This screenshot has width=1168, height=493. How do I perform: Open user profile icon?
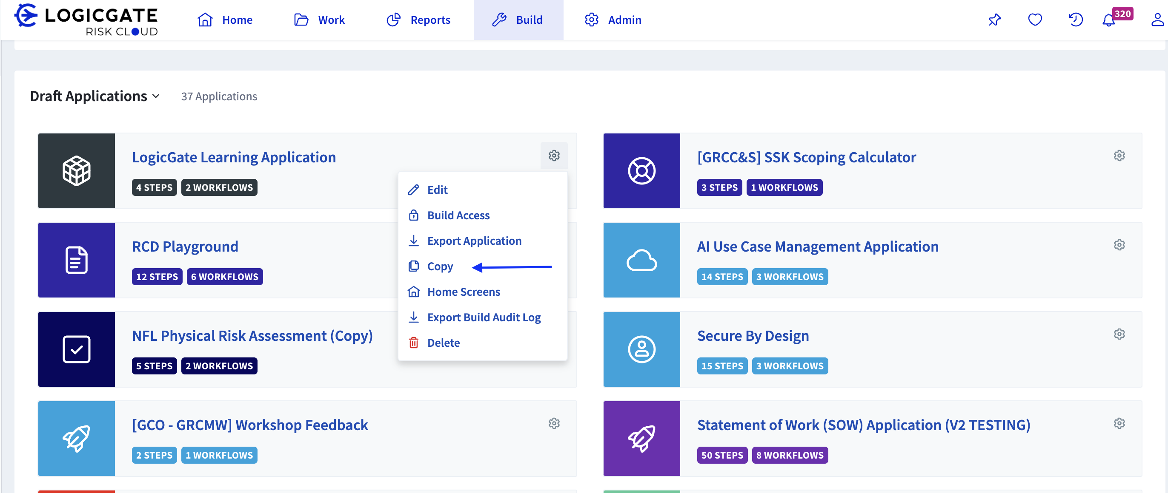point(1157,20)
